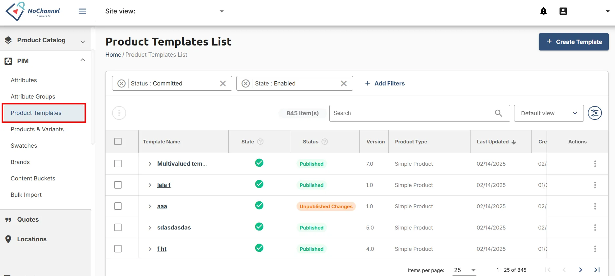Sort by Last Updated arrow

pyautogui.click(x=514, y=142)
